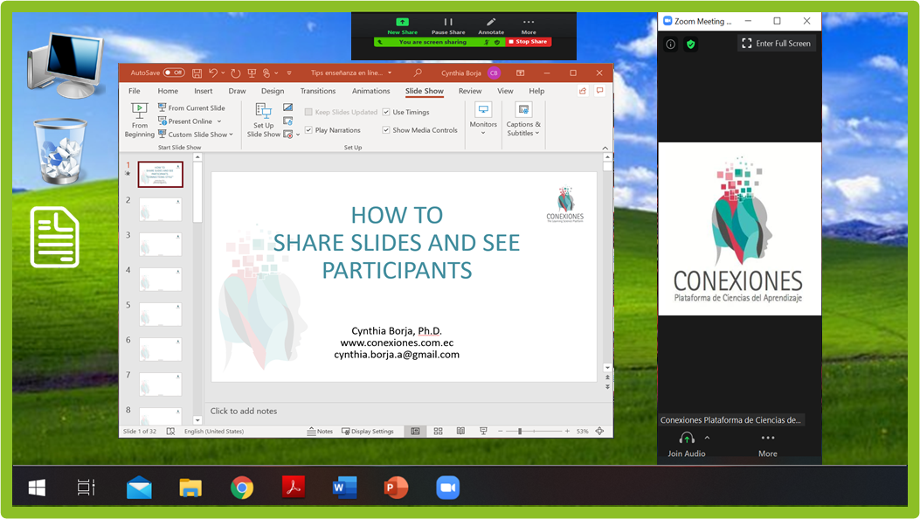Expand audio options caret beside Join Audio
The image size is (920, 519).
click(707, 438)
